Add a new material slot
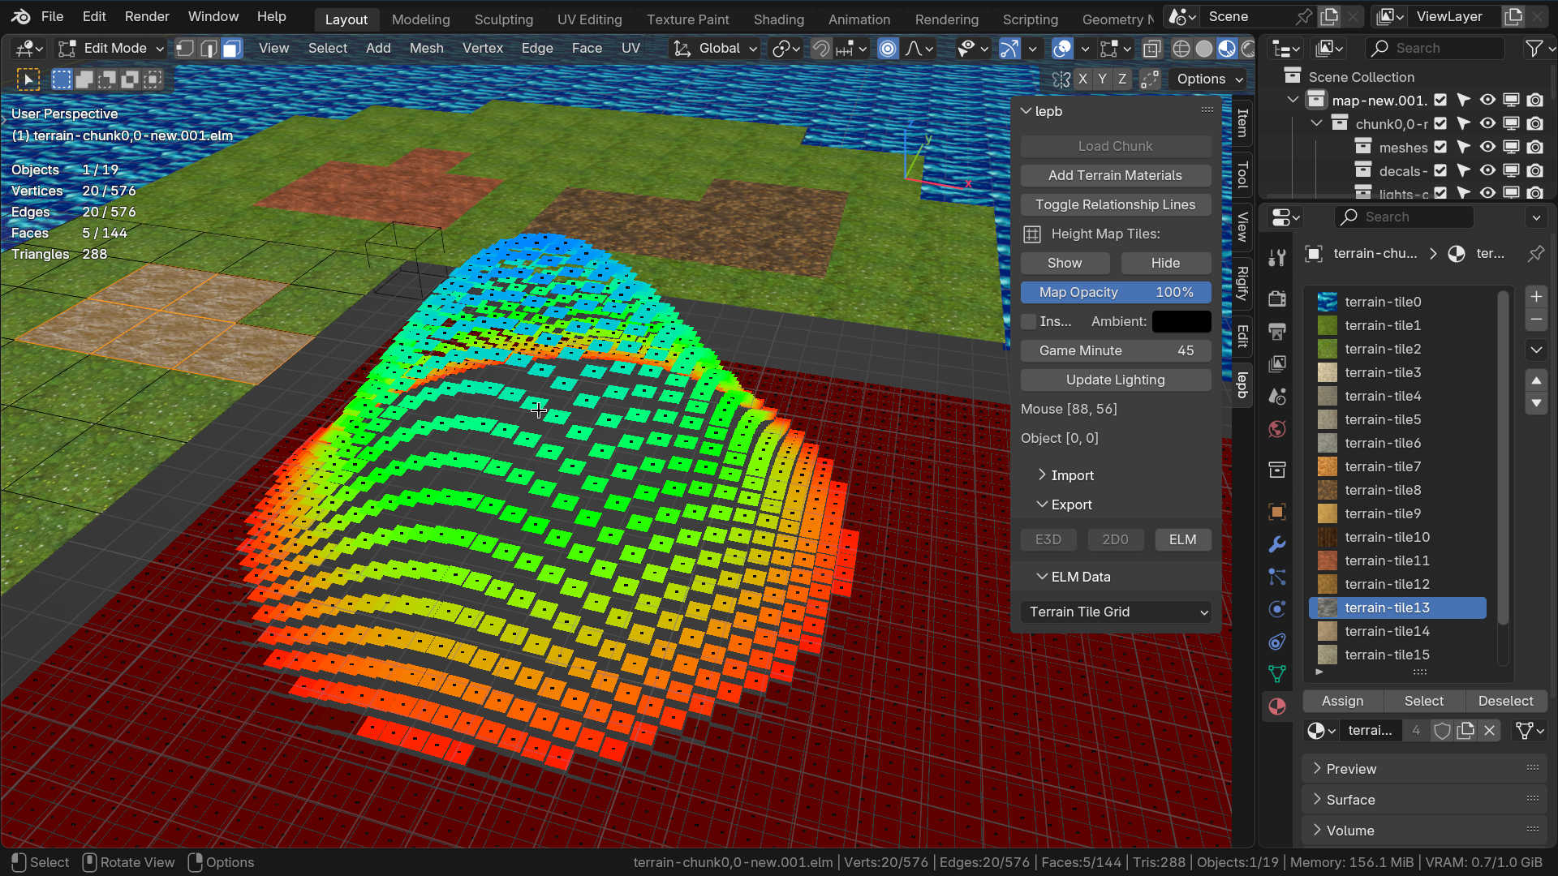 pyautogui.click(x=1535, y=297)
